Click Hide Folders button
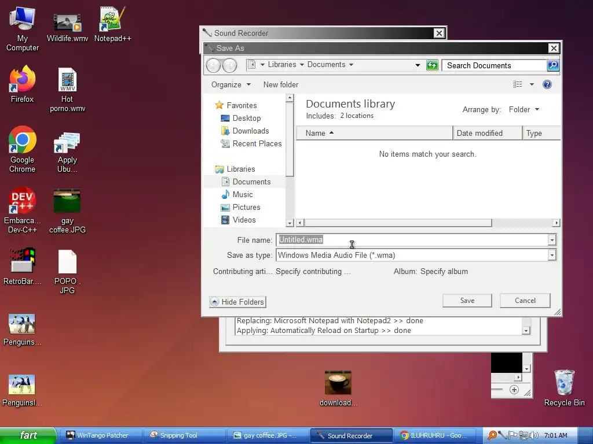 click(x=237, y=302)
